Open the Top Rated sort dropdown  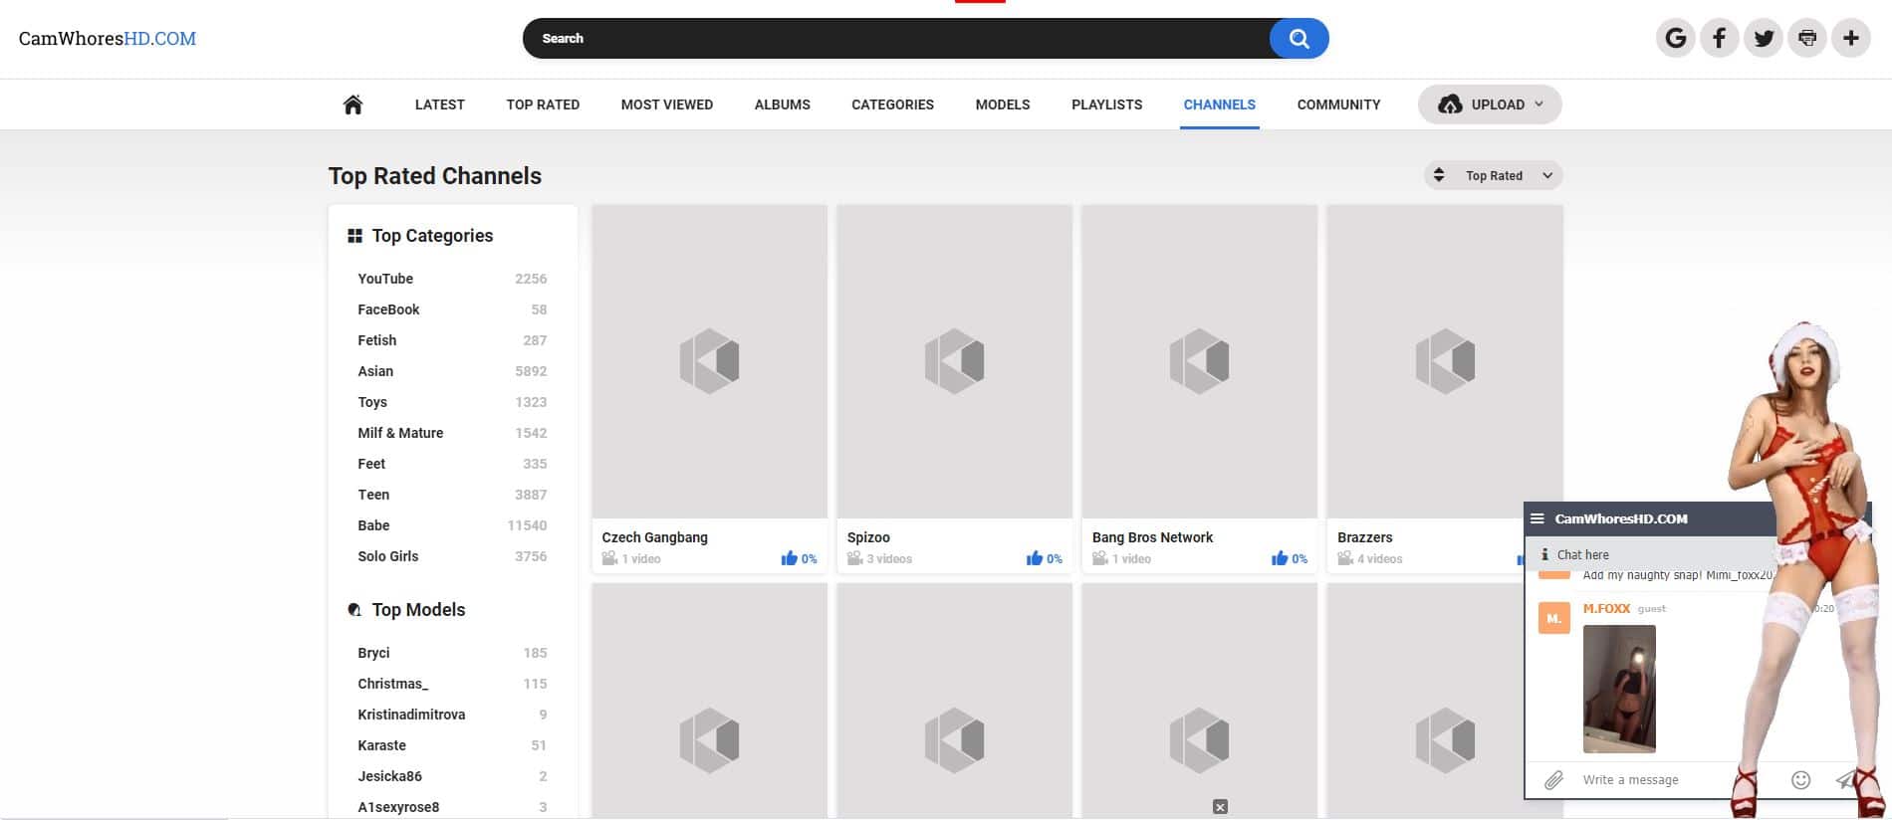(1493, 176)
